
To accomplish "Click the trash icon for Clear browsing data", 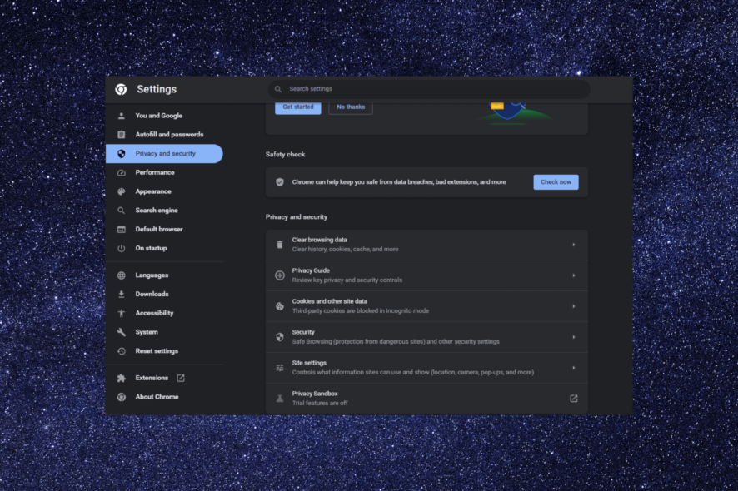I will click(x=280, y=245).
